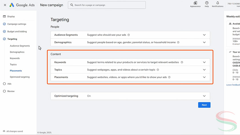Go to Budget and bidding step
The height and width of the screenshot is (135, 240).
(x=17, y=31)
